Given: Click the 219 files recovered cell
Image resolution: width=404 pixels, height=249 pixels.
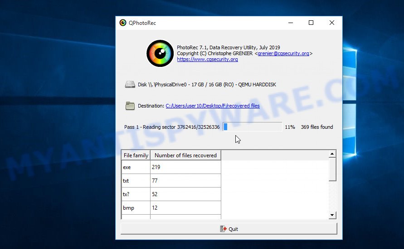Looking at the screenshot, I should (185, 167).
